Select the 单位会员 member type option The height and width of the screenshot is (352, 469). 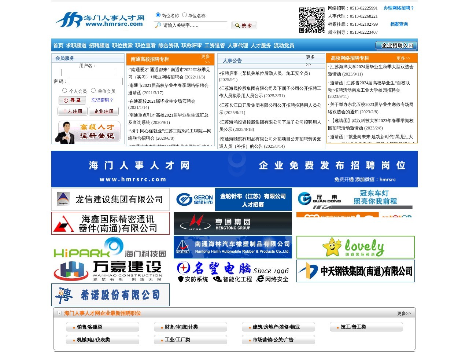pos(93,91)
